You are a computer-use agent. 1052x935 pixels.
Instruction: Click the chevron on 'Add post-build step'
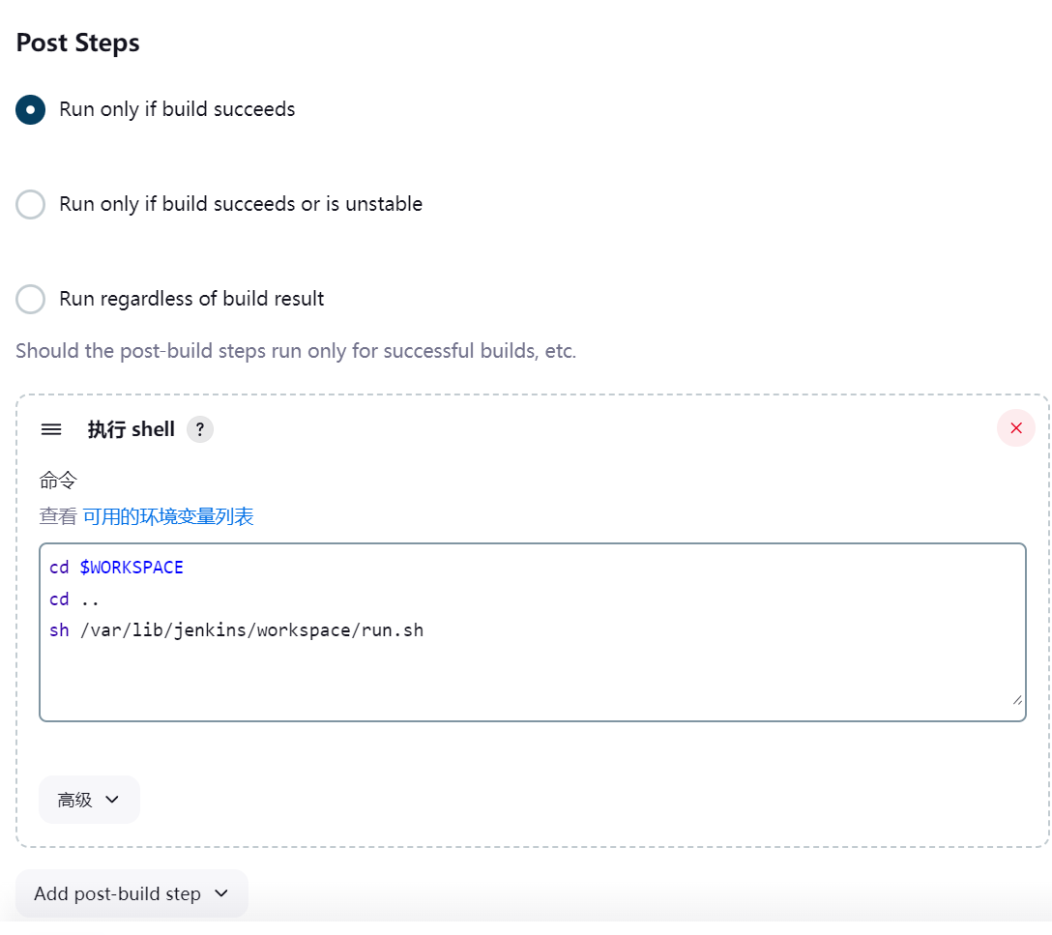(221, 893)
